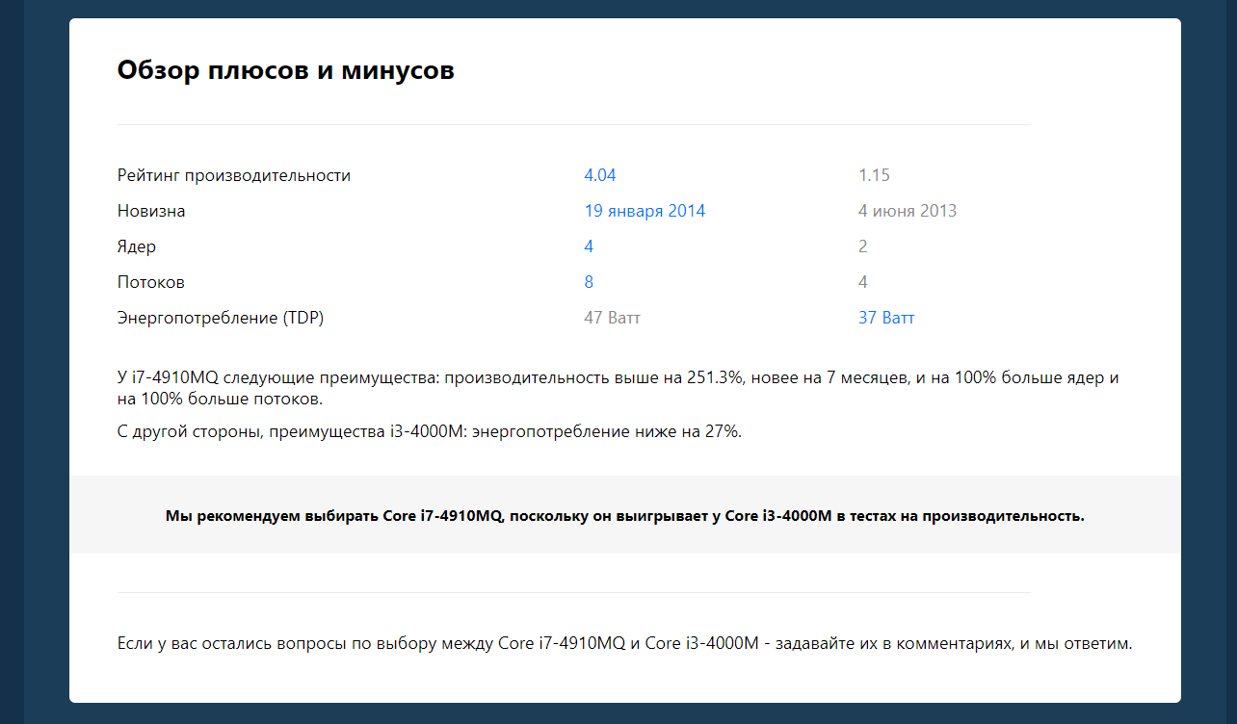This screenshot has height=724, width=1237.
Task: Click the heading "Обзор плюсов и минусов"
Action: (x=286, y=70)
